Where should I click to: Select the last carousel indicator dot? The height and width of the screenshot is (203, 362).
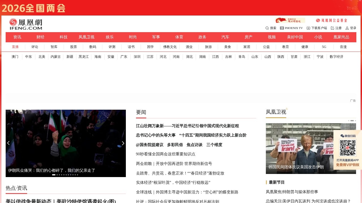point(77,175)
